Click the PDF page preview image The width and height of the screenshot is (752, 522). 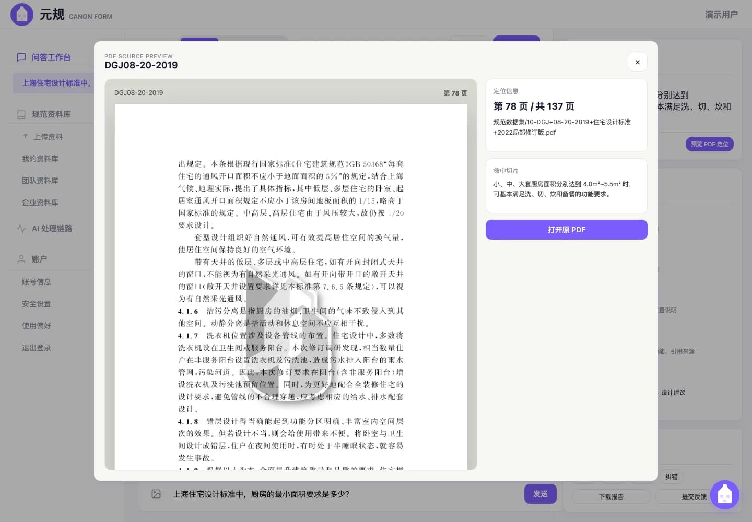291,287
